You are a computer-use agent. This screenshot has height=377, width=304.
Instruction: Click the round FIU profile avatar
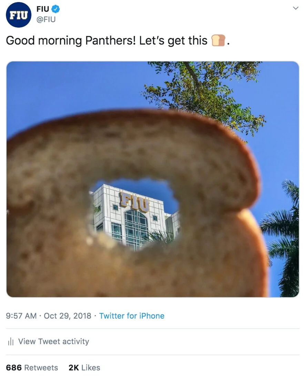(x=19, y=15)
